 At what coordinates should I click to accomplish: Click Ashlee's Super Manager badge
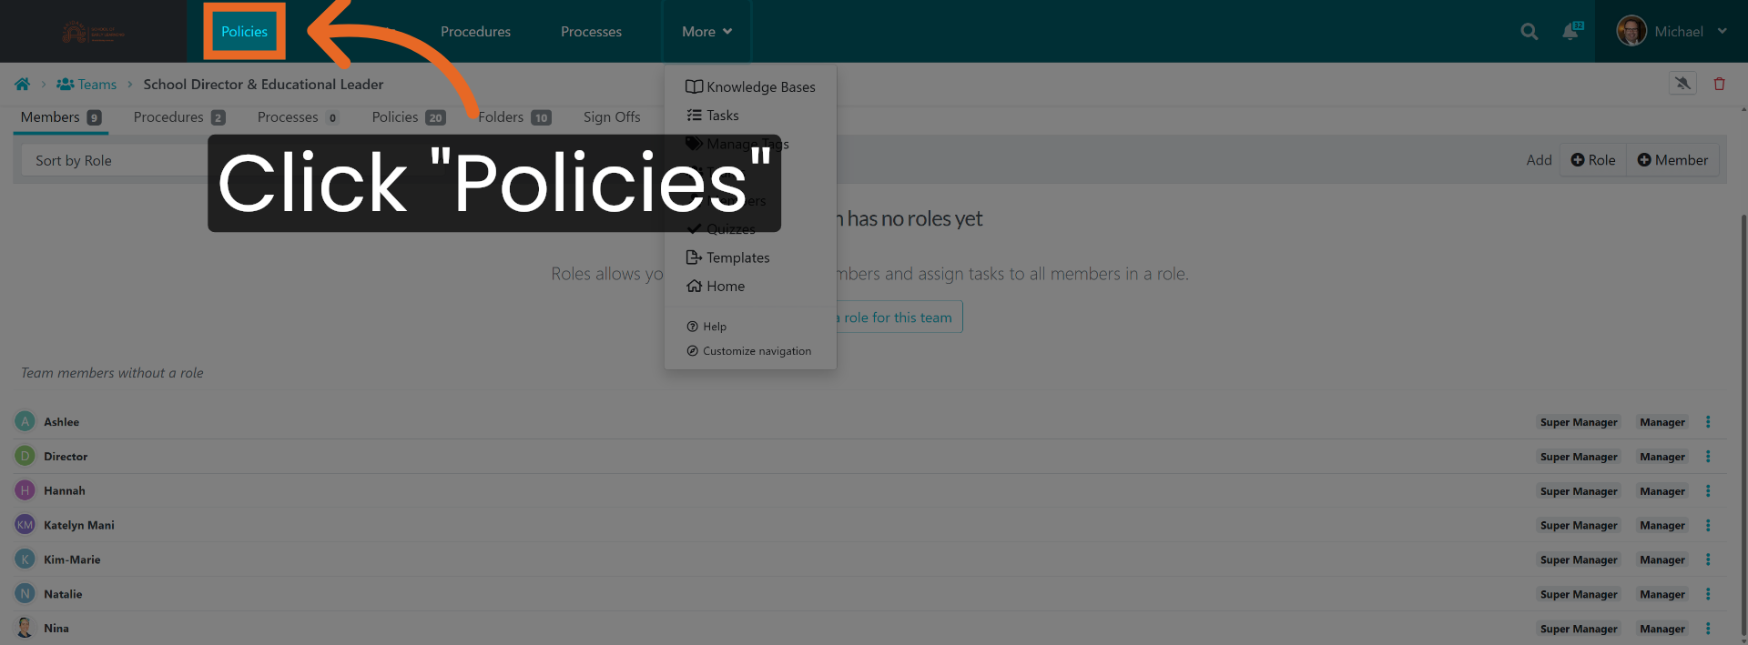pos(1579,422)
